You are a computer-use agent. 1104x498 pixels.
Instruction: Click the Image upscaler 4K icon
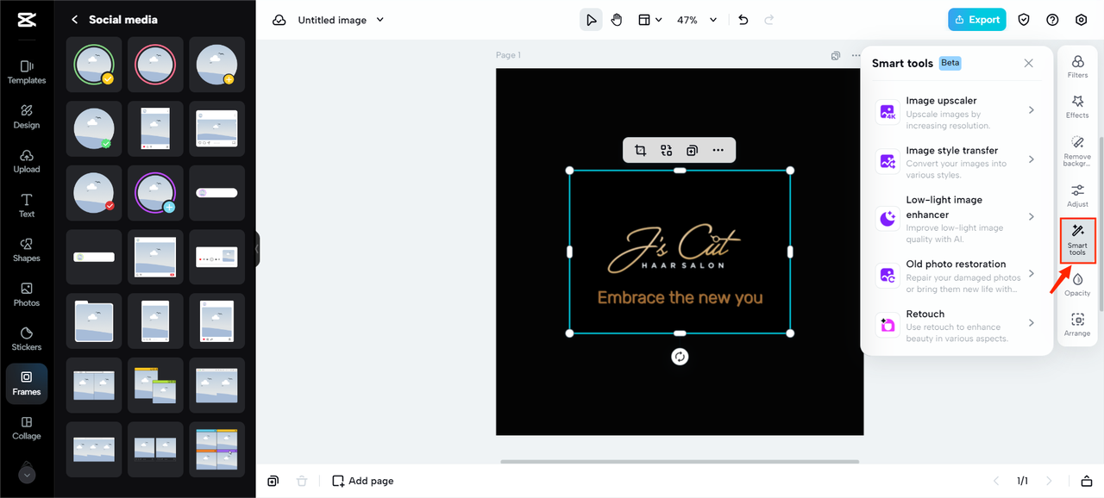888,112
